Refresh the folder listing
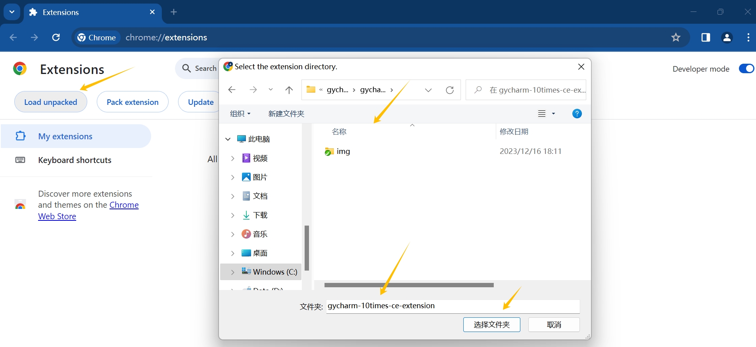The width and height of the screenshot is (756, 347). tap(450, 90)
